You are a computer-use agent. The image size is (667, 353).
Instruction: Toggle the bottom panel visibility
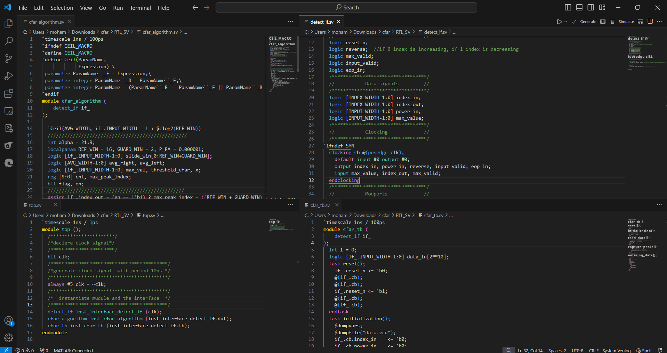coord(579,7)
